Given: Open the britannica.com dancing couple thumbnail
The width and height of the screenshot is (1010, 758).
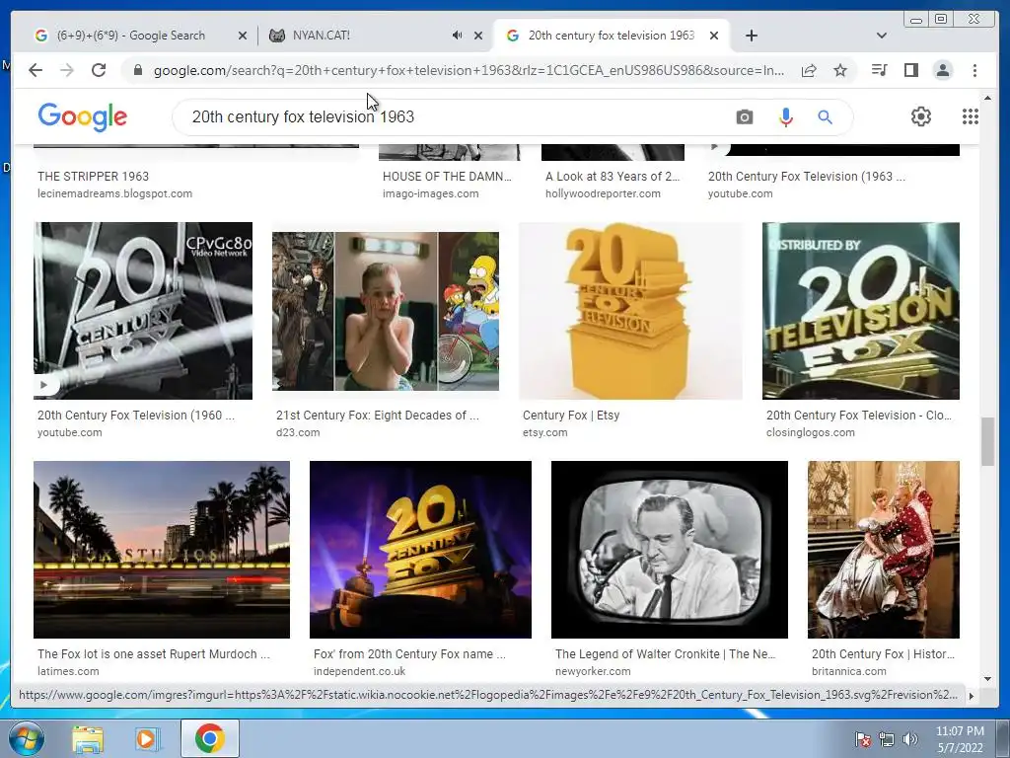Looking at the screenshot, I should point(884,549).
